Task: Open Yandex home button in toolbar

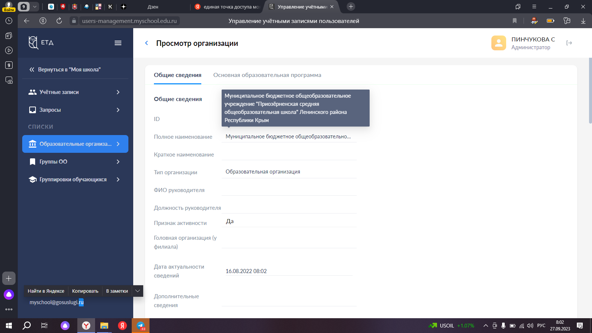Action: (x=43, y=21)
